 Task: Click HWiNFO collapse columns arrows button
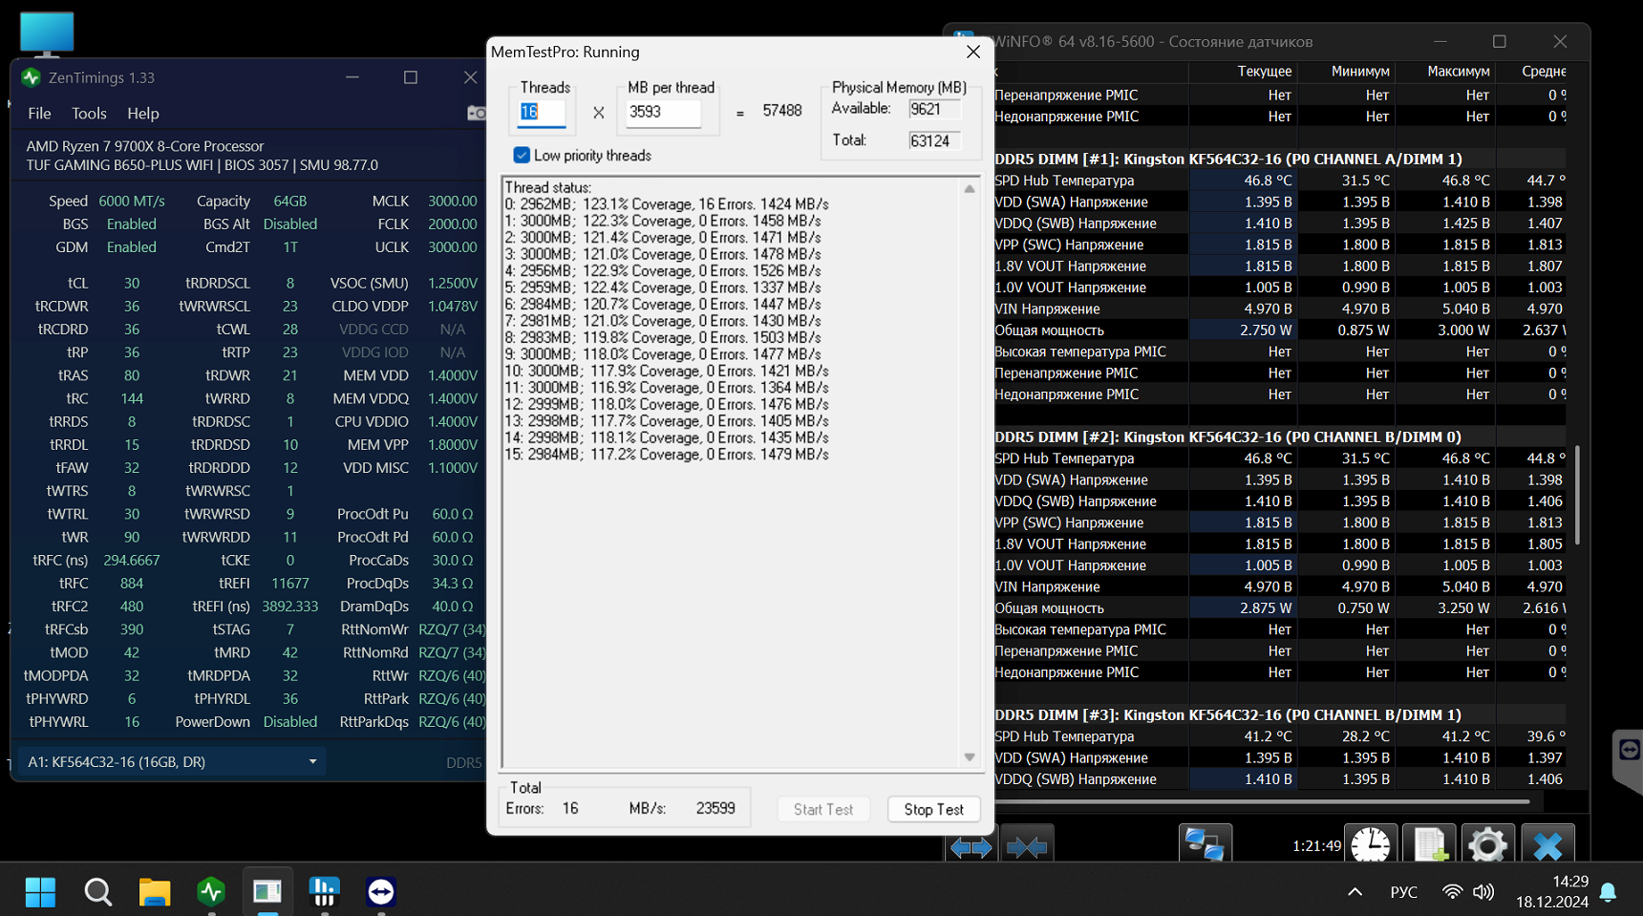tap(1027, 846)
